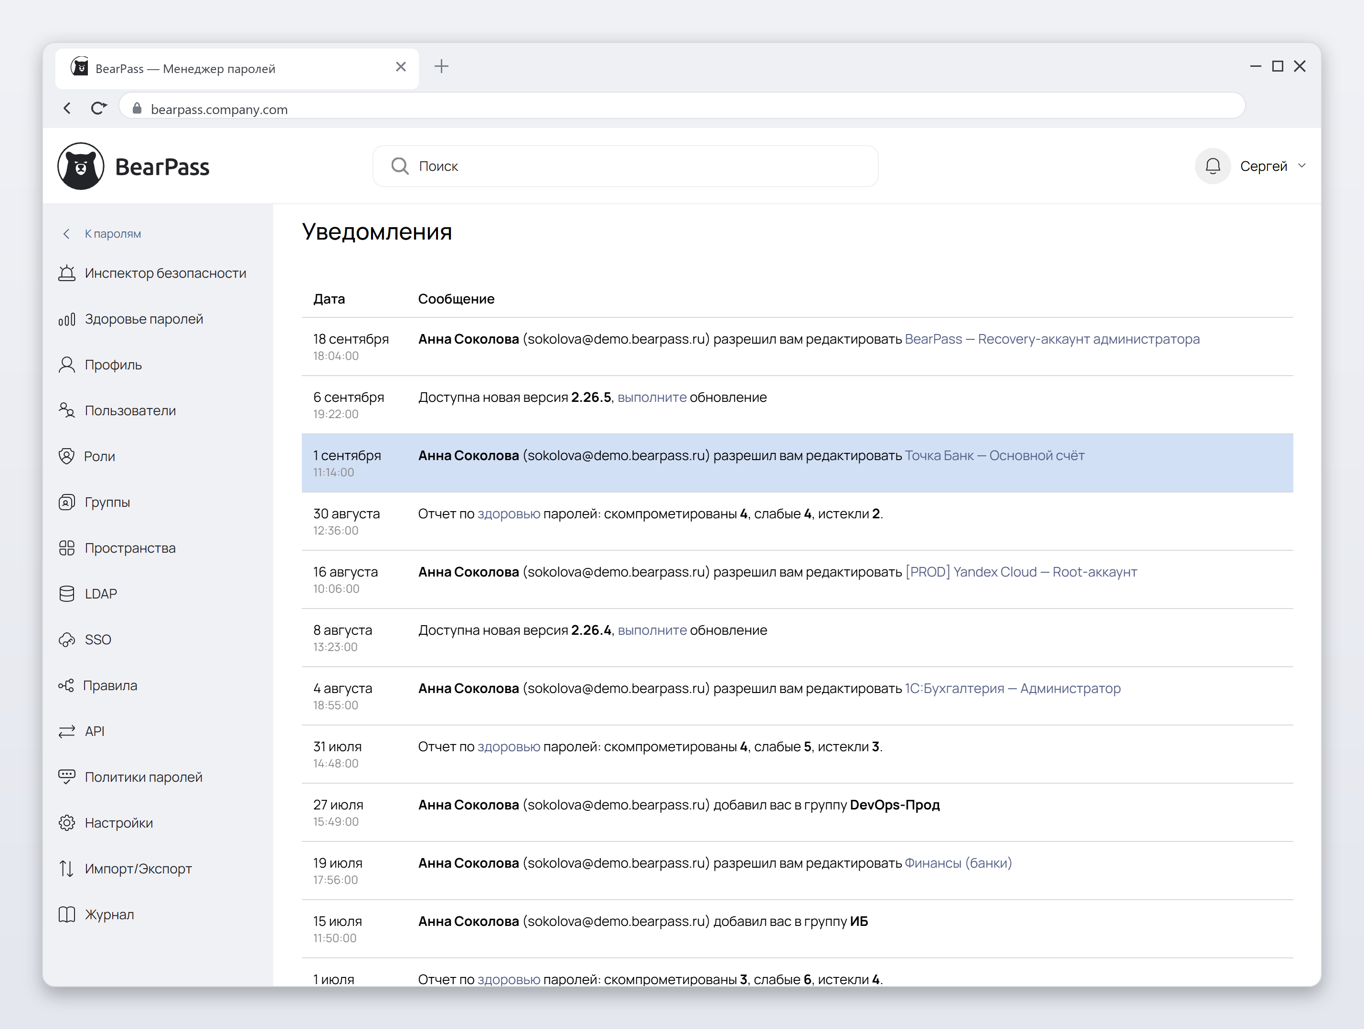Open the Security Inspector alarm icon
The height and width of the screenshot is (1029, 1364).
pyautogui.click(x=66, y=273)
